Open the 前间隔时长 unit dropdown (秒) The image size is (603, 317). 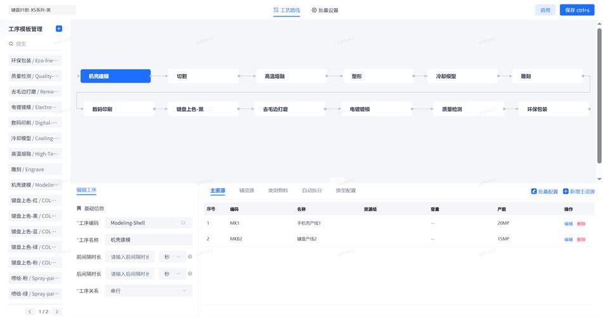click(x=172, y=257)
